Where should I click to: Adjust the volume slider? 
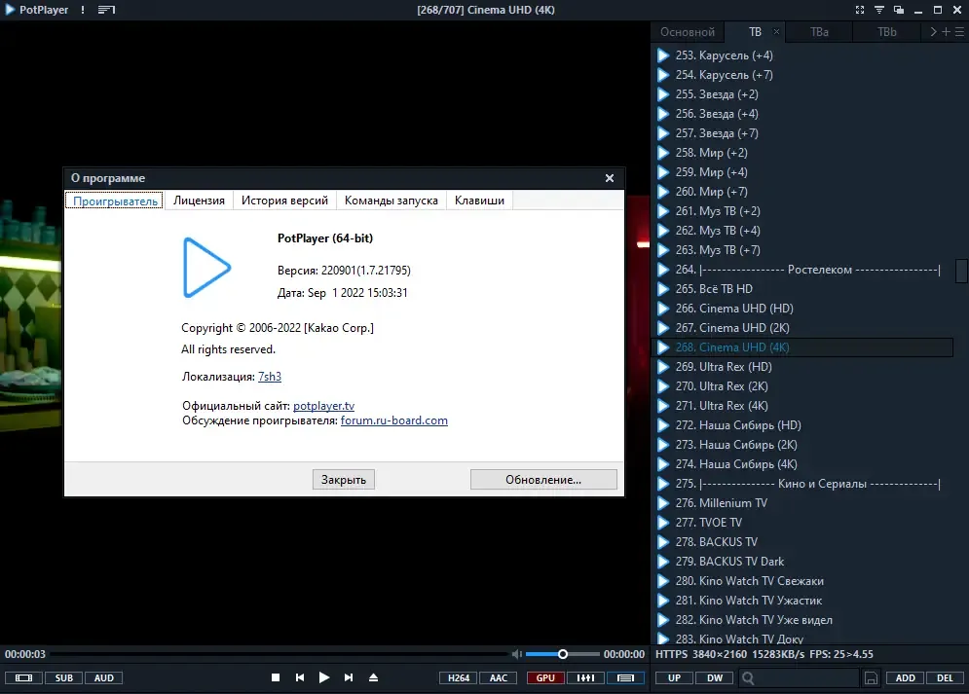[x=562, y=654]
